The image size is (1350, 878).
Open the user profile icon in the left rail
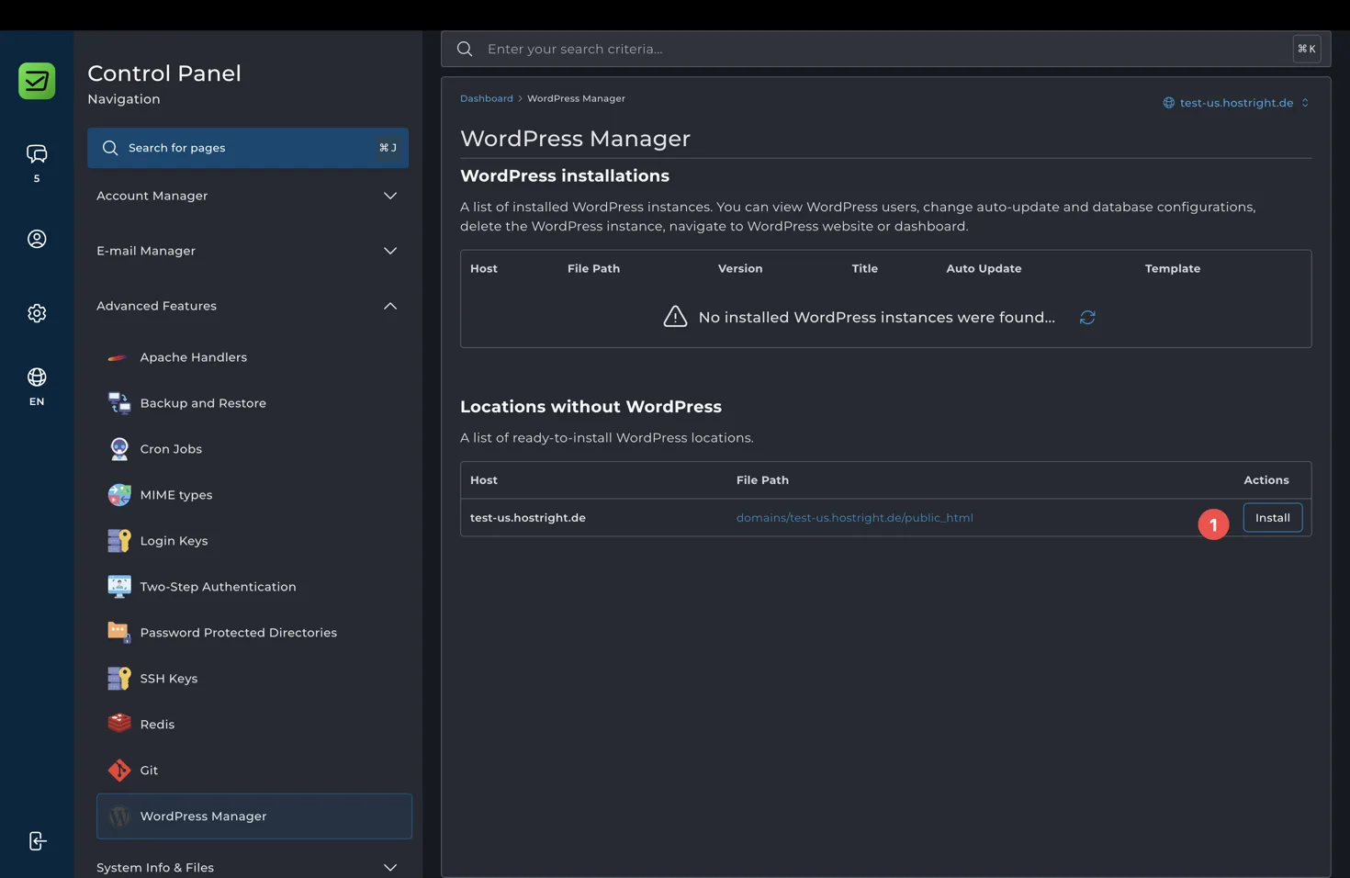[x=37, y=239]
